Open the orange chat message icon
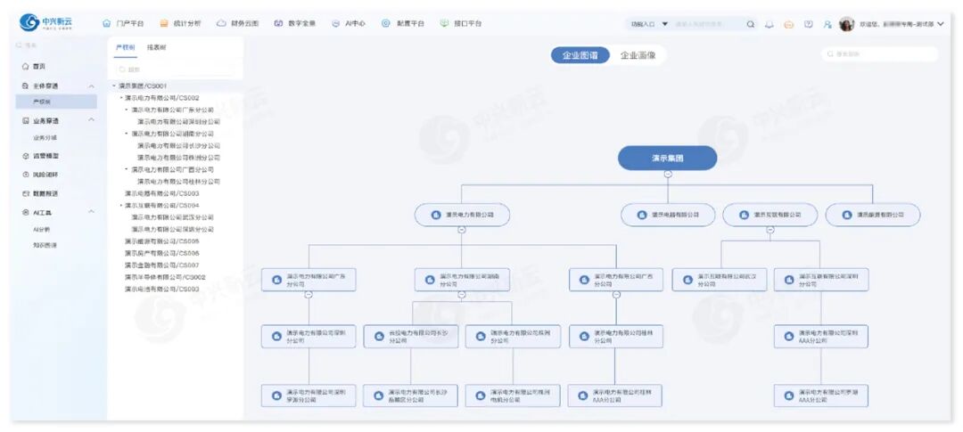This screenshot has height=432, width=963. (788, 24)
